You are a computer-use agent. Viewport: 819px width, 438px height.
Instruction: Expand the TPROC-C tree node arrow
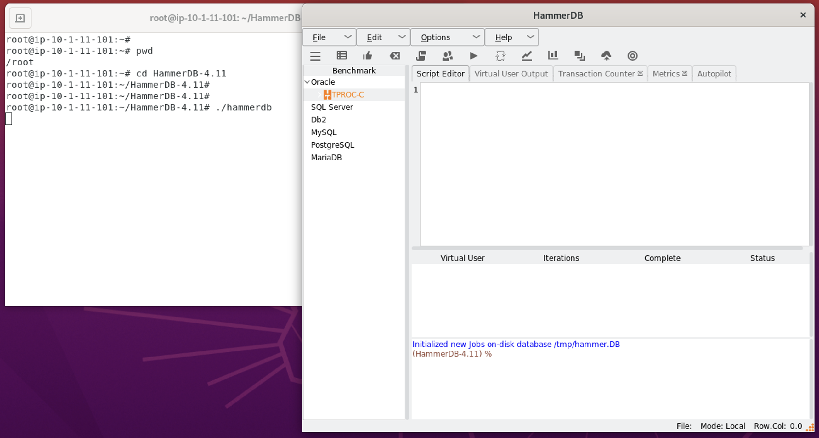(x=319, y=95)
